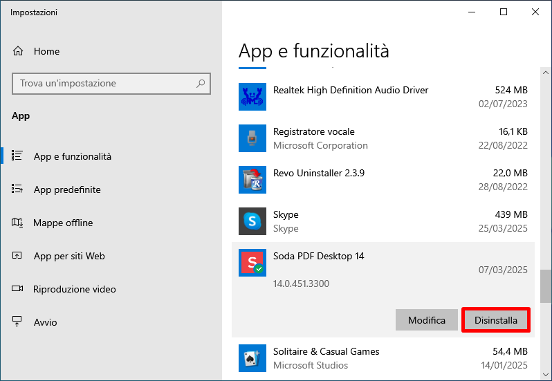Screen dimensions: 552x381
Task: Click the Solitaire & Casual Games icon
Action: click(x=252, y=358)
